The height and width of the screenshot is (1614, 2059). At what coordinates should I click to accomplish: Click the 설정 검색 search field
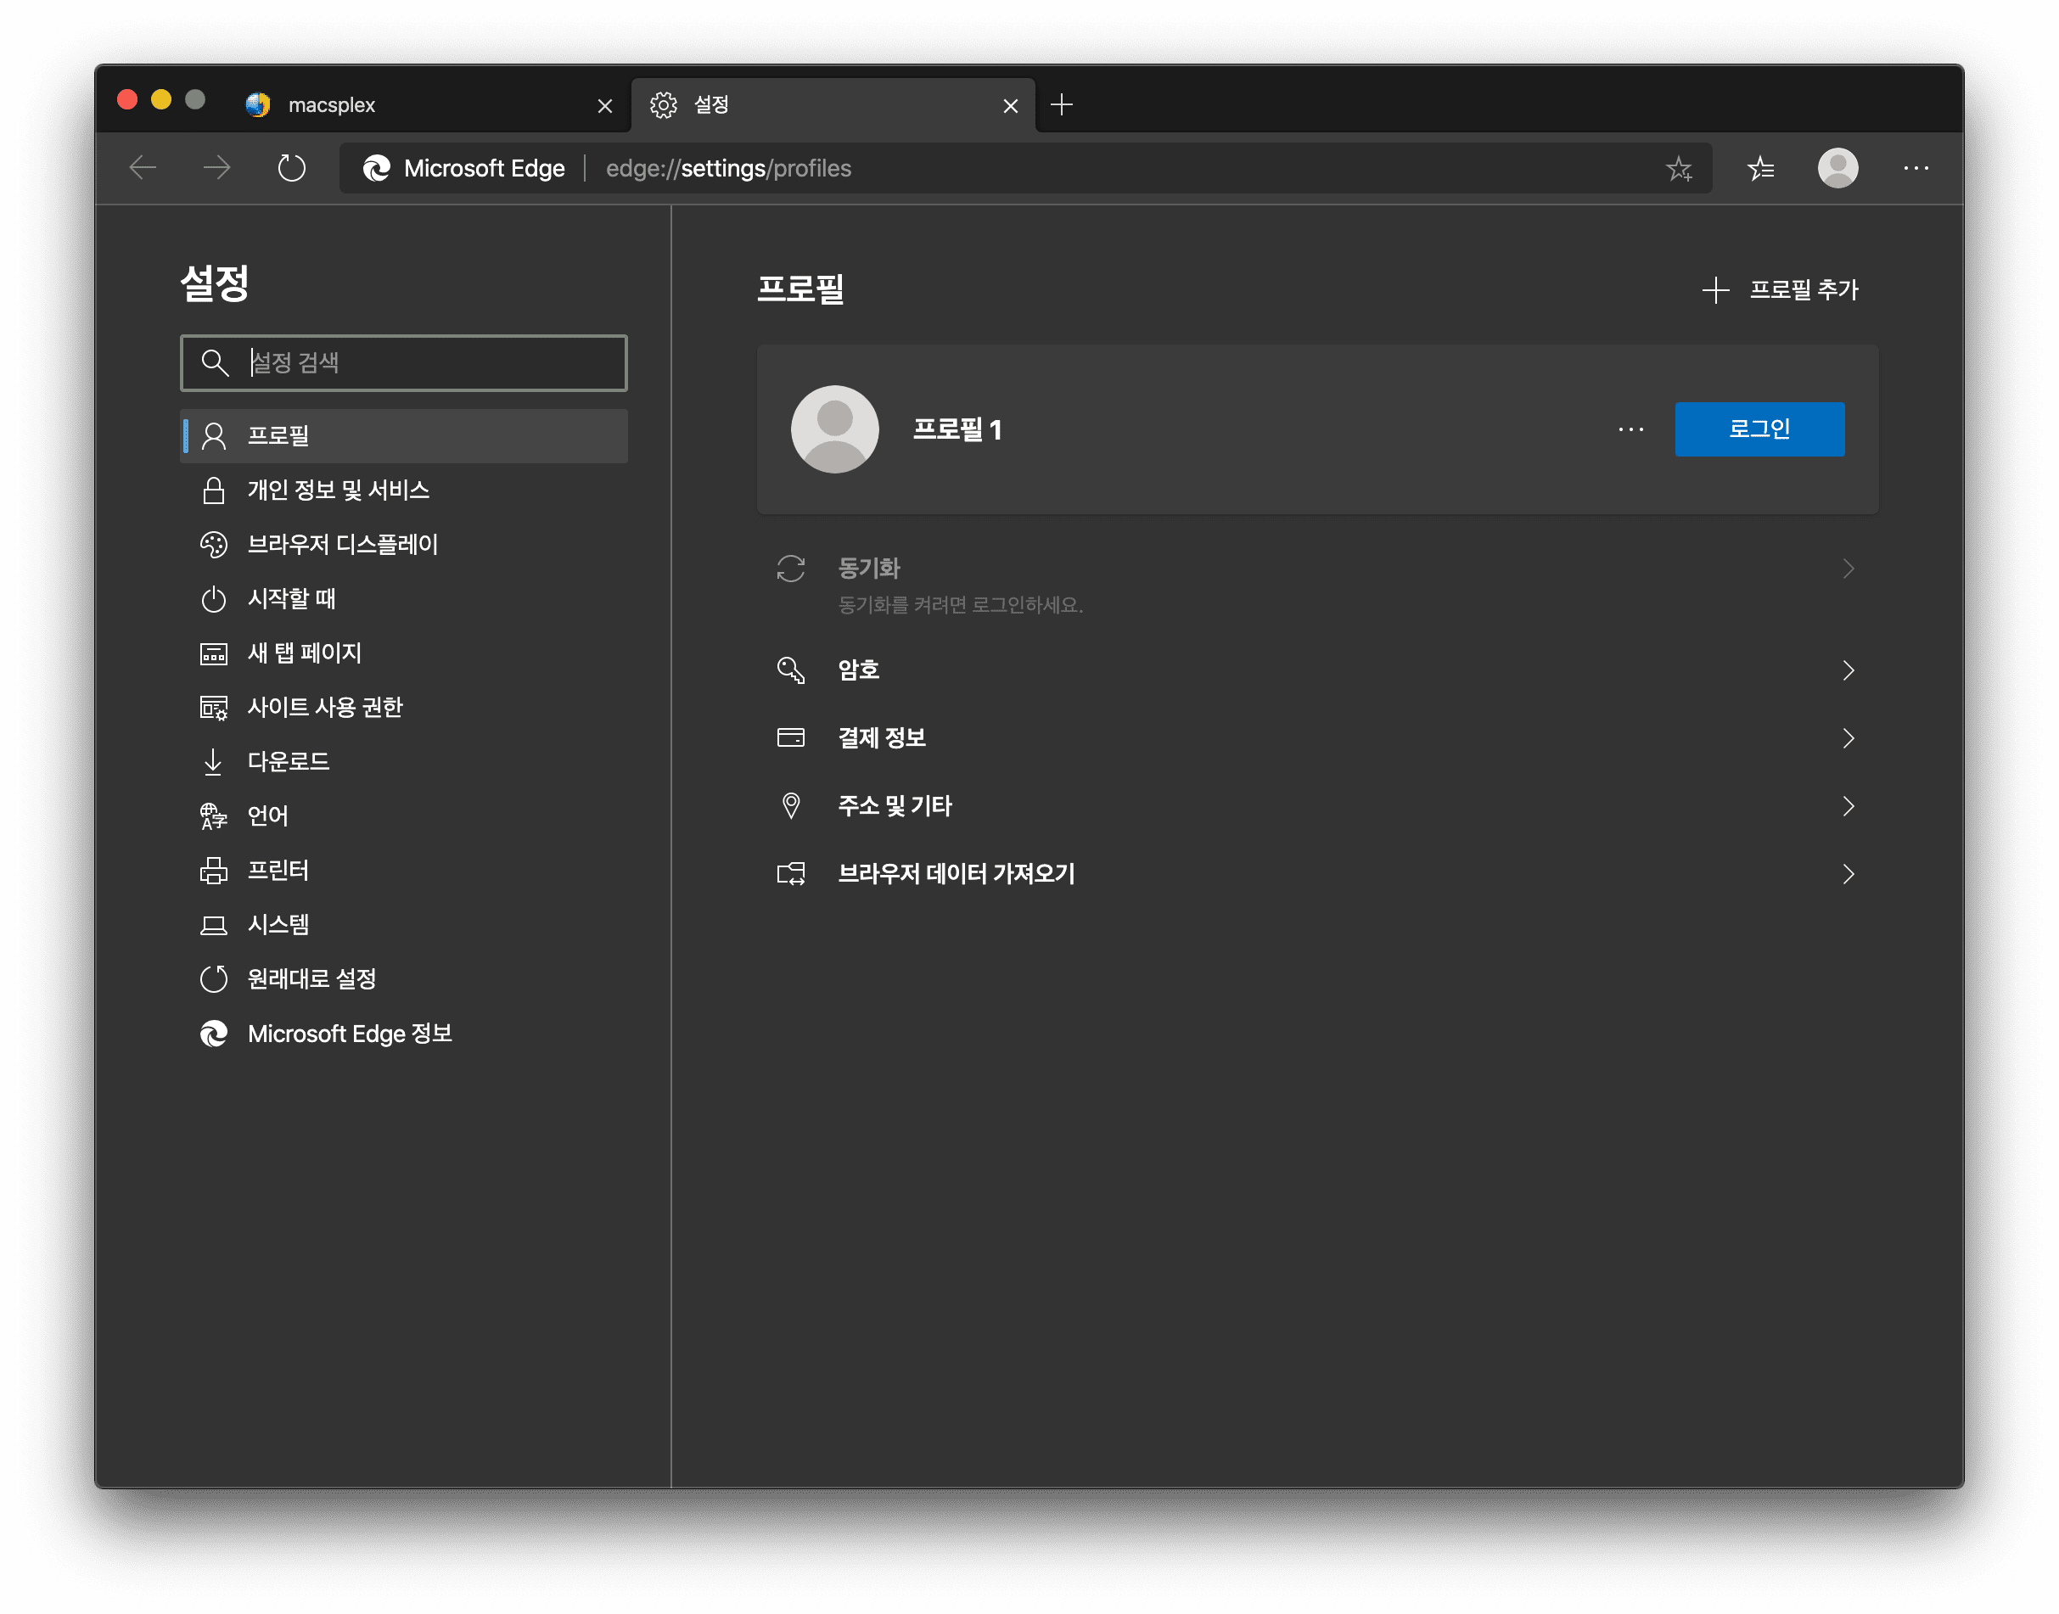[x=403, y=363]
